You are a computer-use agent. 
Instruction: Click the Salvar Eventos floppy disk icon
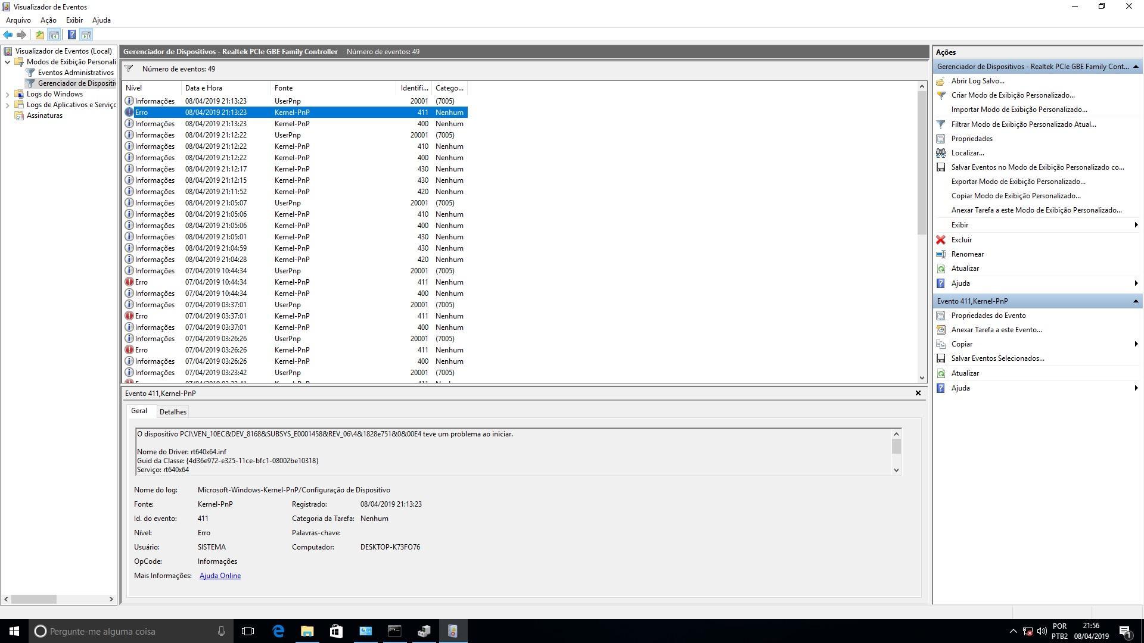941,167
